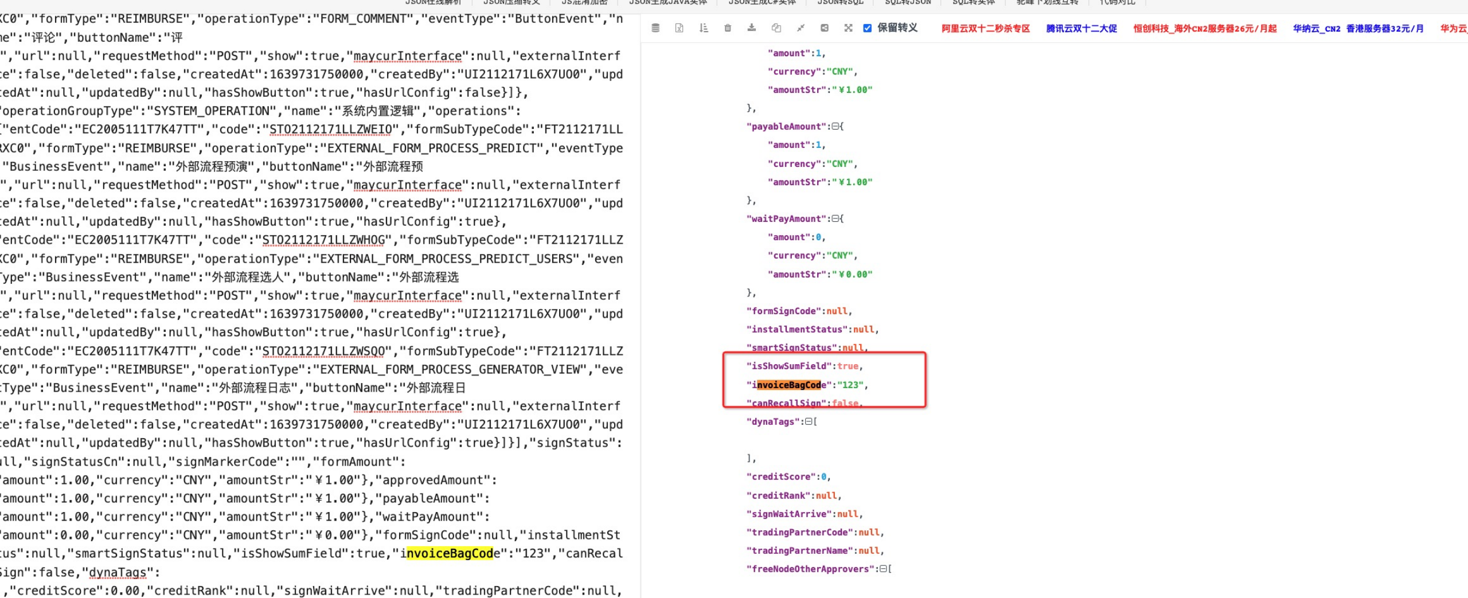Download the formatted JSON via download icon
This screenshot has width=1468, height=598.
752,28
